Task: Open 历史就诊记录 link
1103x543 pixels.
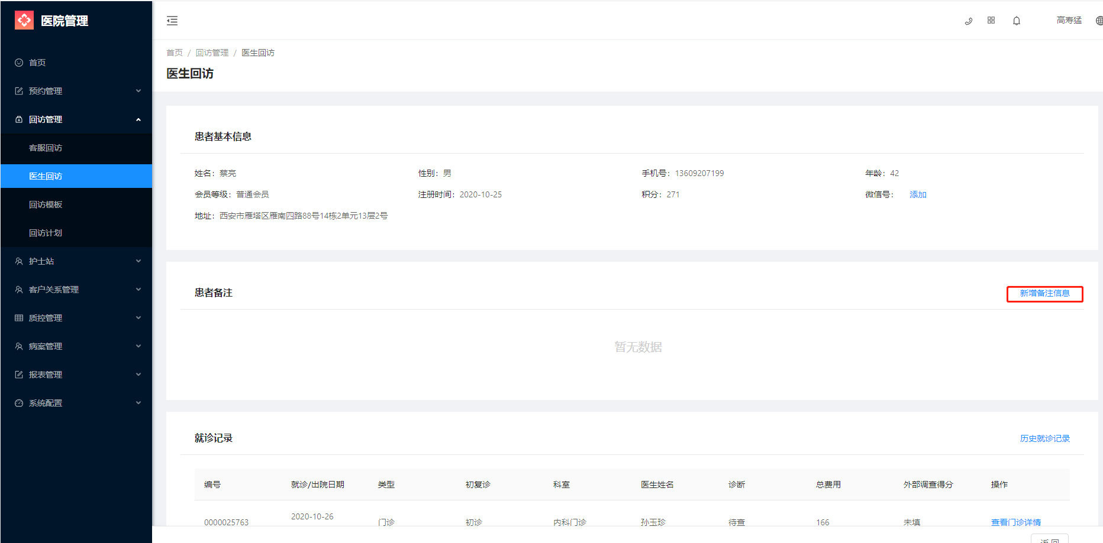Action: (1045, 438)
